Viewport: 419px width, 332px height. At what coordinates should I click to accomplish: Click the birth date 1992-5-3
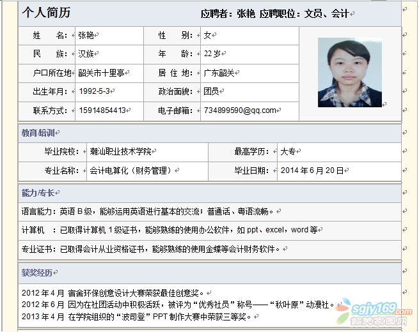pyautogui.click(x=93, y=91)
